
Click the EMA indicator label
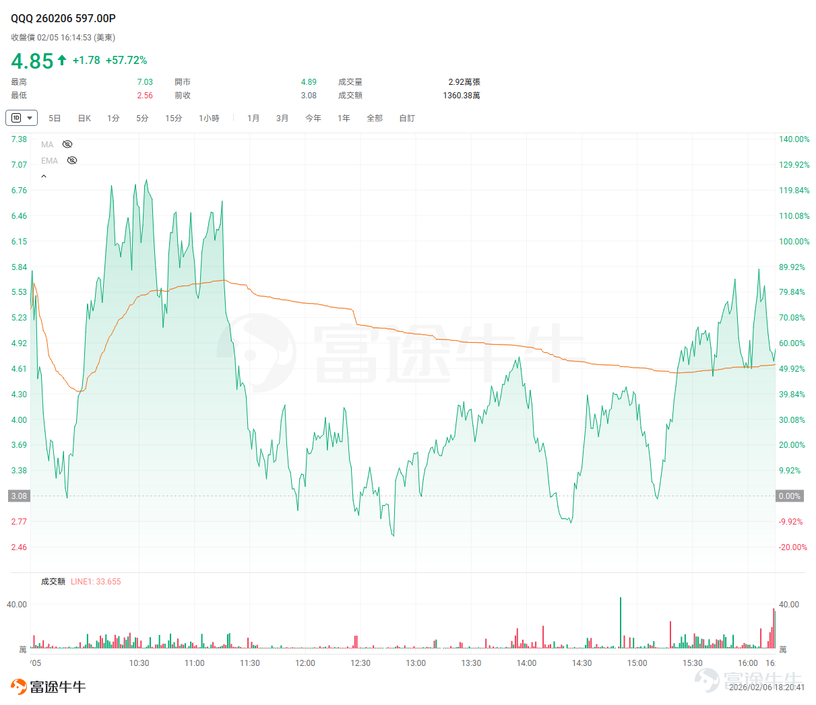[x=49, y=161]
